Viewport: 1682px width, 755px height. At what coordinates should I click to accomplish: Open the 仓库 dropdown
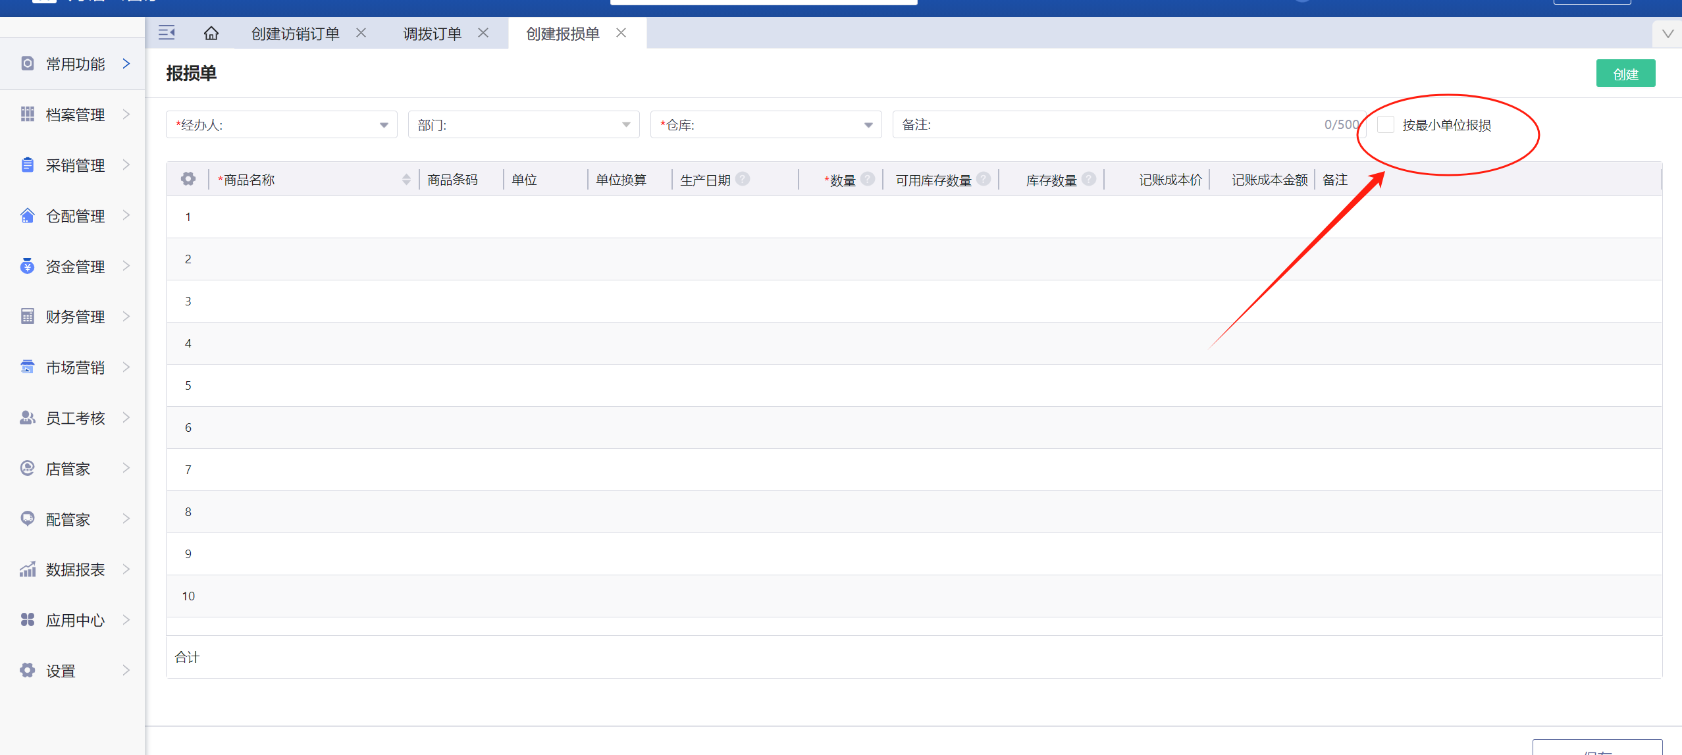[766, 125]
